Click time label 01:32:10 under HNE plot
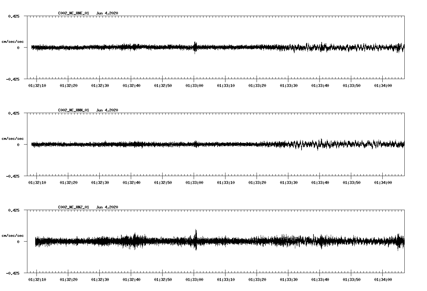 tap(37, 86)
